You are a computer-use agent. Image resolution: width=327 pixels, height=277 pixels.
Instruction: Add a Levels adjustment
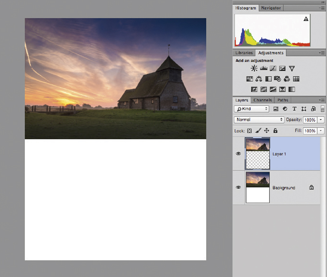(x=263, y=68)
